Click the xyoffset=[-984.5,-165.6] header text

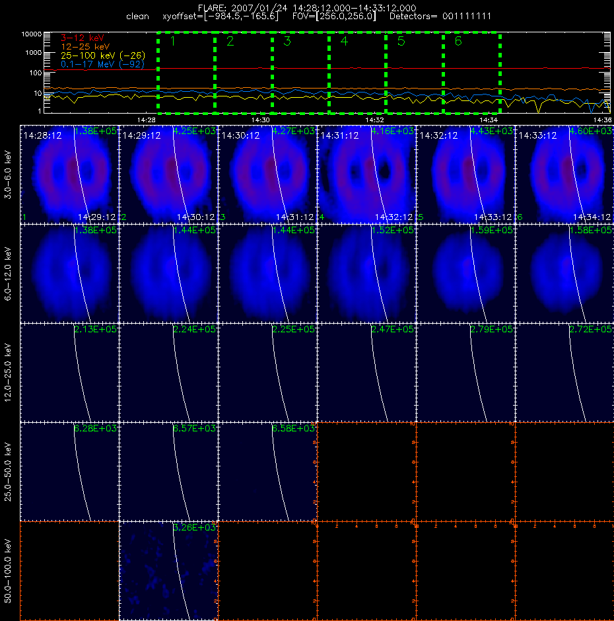221,17
